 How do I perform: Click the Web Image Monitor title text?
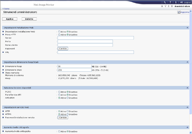tap(44, 5)
